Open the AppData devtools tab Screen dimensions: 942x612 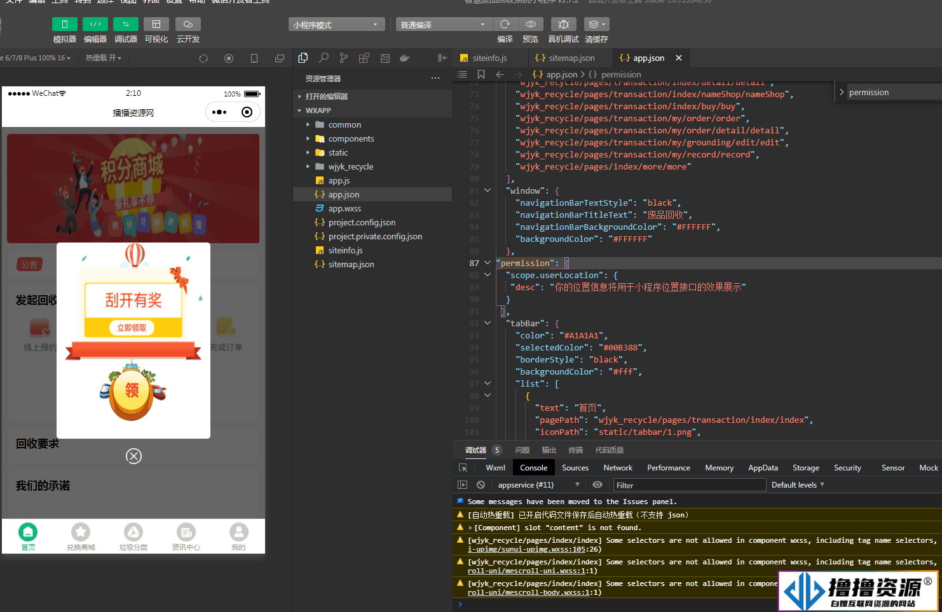[x=763, y=468]
